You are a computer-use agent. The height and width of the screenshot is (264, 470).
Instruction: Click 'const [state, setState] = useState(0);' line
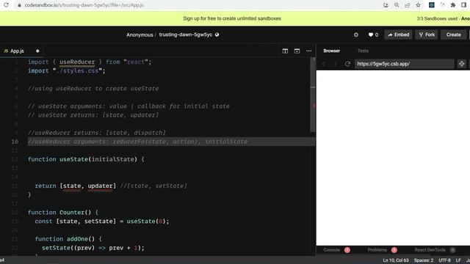click(x=102, y=221)
